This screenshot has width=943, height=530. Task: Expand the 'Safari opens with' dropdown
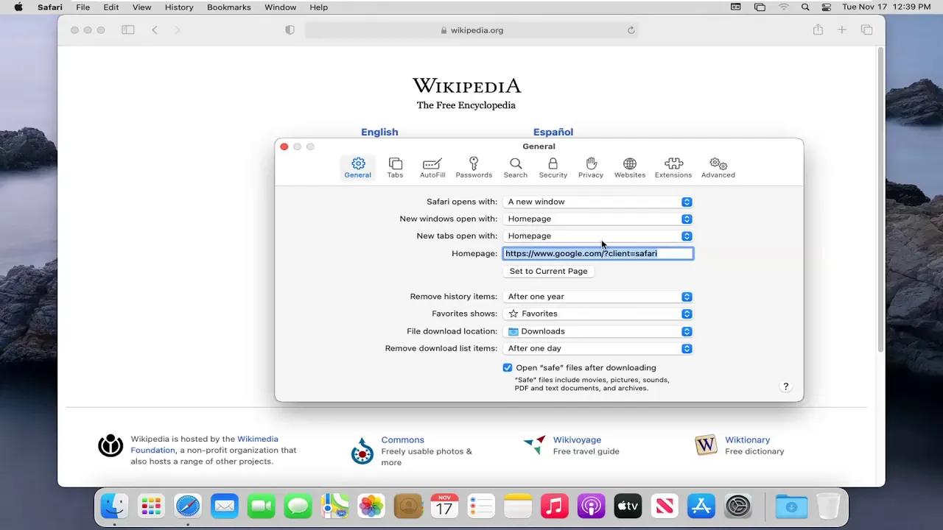598,202
